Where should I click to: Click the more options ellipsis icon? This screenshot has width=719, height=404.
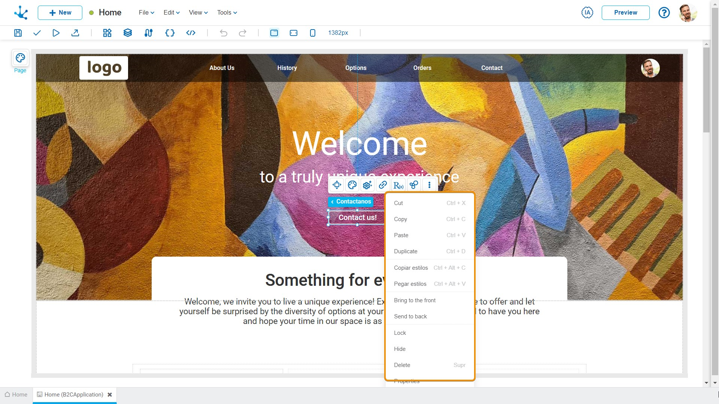(x=429, y=185)
